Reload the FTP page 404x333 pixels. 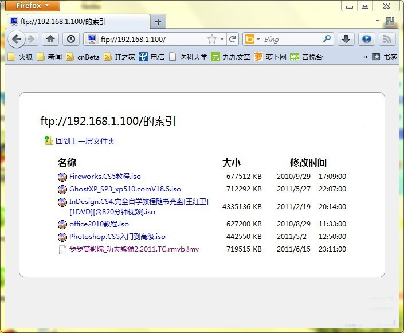click(232, 40)
